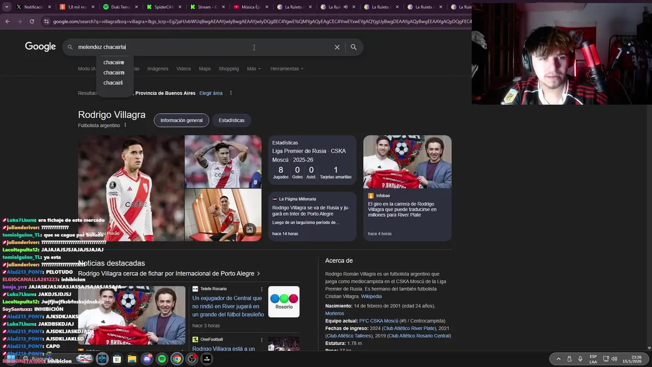Open the large Rodrigo Villagra River jersey photo
Viewport: 652px width, 367px height.
click(131, 188)
